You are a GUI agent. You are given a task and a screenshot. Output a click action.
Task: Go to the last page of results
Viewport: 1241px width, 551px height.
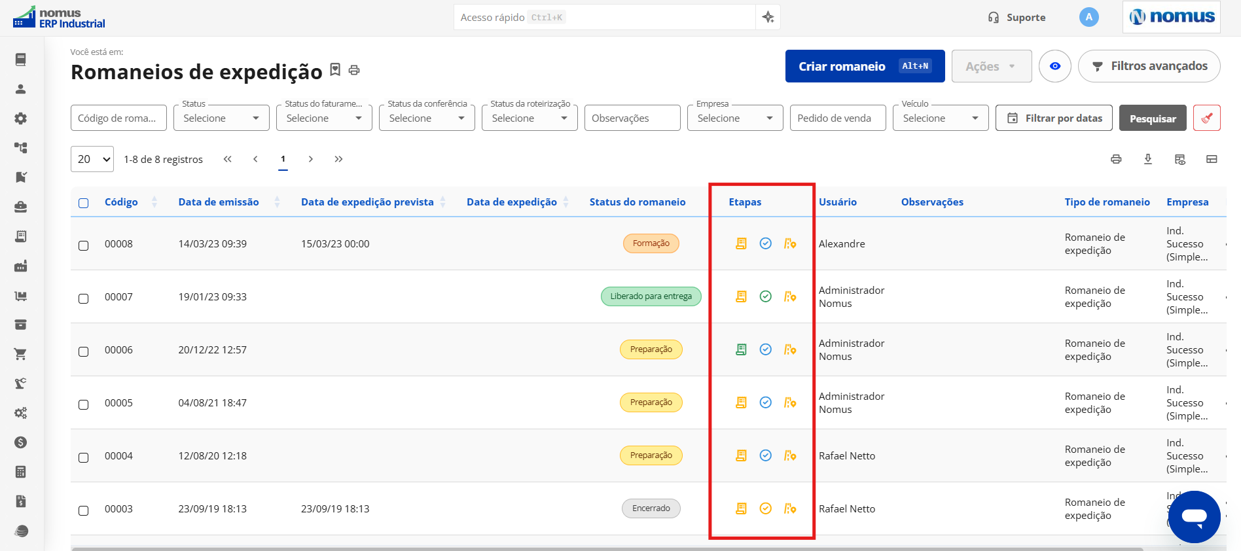[x=338, y=159]
